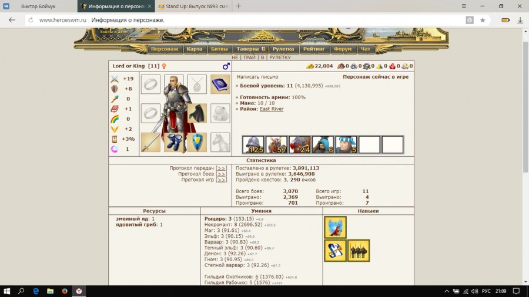Open the Windows Start menu

pos(6,291)
